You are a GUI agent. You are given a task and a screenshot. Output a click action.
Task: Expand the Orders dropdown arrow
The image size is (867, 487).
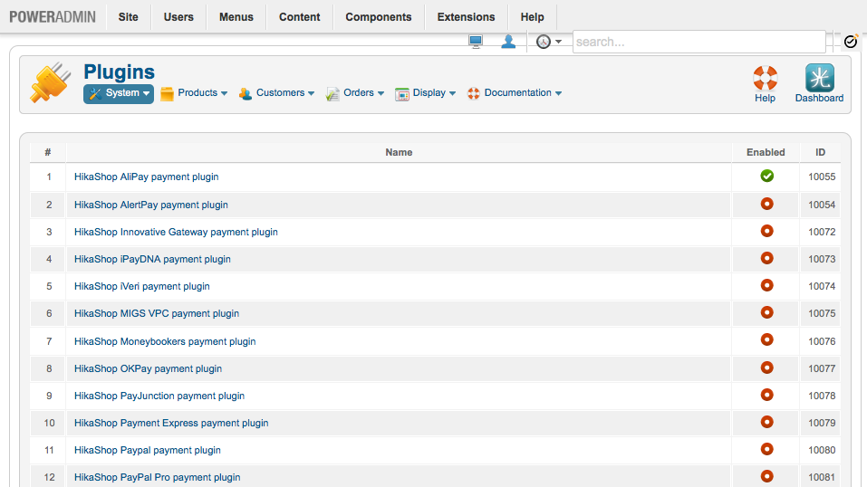click(x=381, y=93)
